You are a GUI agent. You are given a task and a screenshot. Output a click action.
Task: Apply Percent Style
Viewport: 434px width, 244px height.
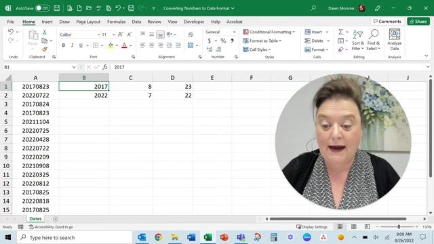(x=223, y=41)
